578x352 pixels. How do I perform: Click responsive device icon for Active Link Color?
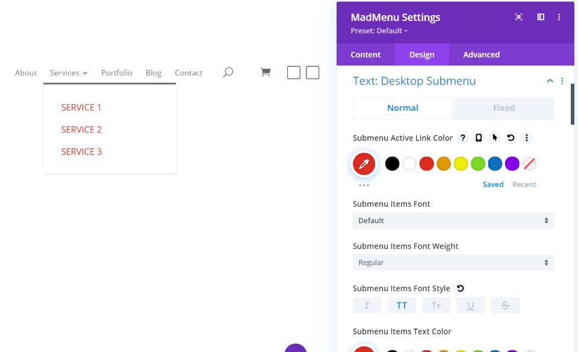pos(479,138)
